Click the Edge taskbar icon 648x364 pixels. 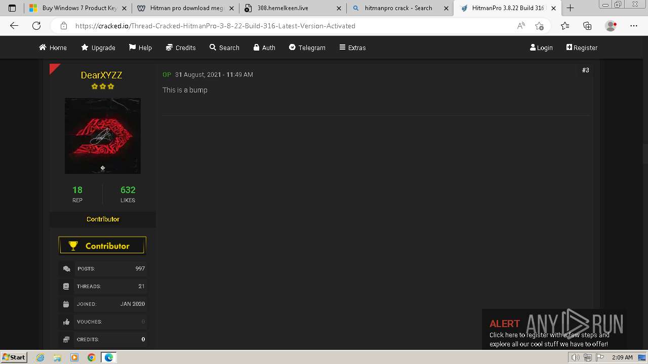pyautogui.click(x=109, y=357)
